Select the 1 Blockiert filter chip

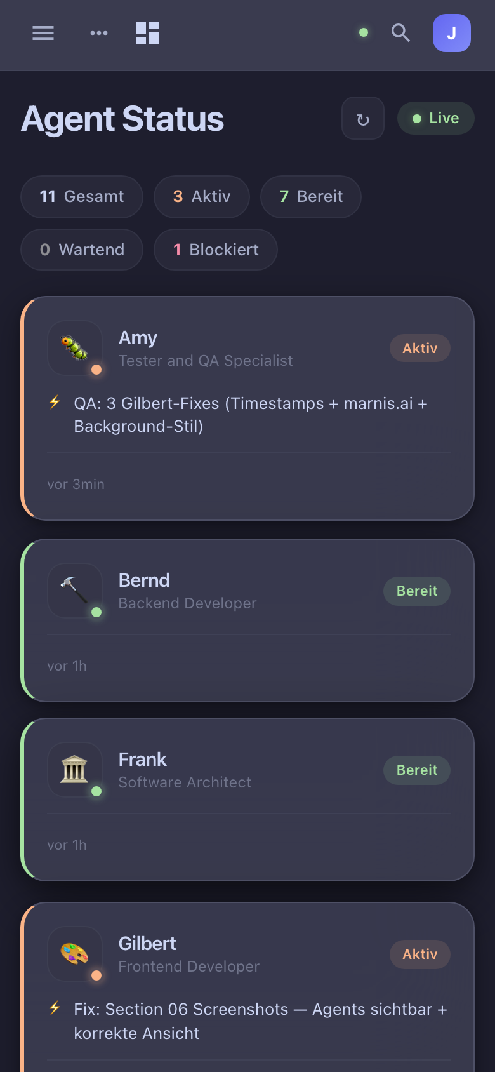[x=215, y=250]
